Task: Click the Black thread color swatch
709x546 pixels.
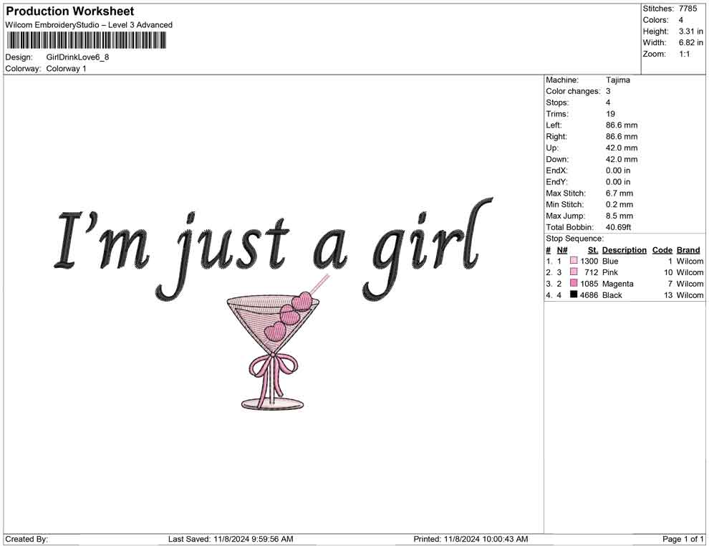Action: tap(573, 295)
